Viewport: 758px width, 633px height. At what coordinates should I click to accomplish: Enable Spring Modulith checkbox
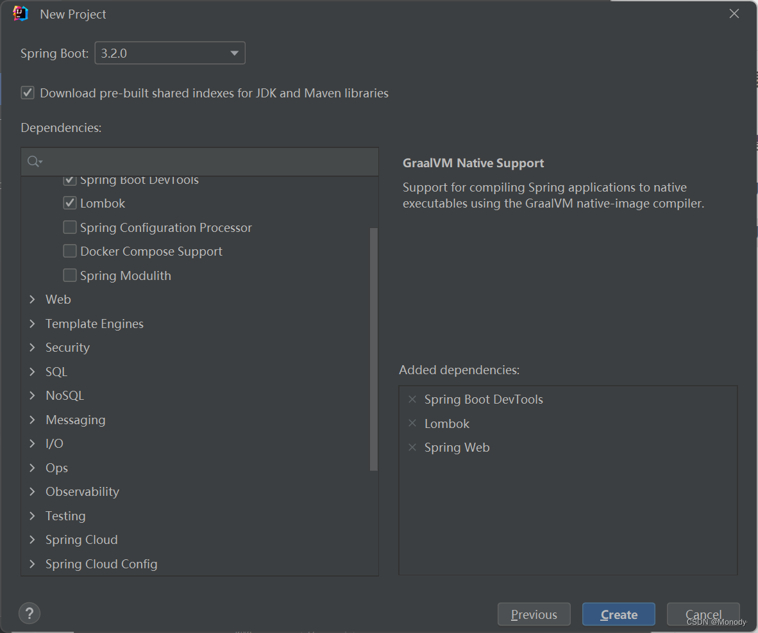click(70, 275)
